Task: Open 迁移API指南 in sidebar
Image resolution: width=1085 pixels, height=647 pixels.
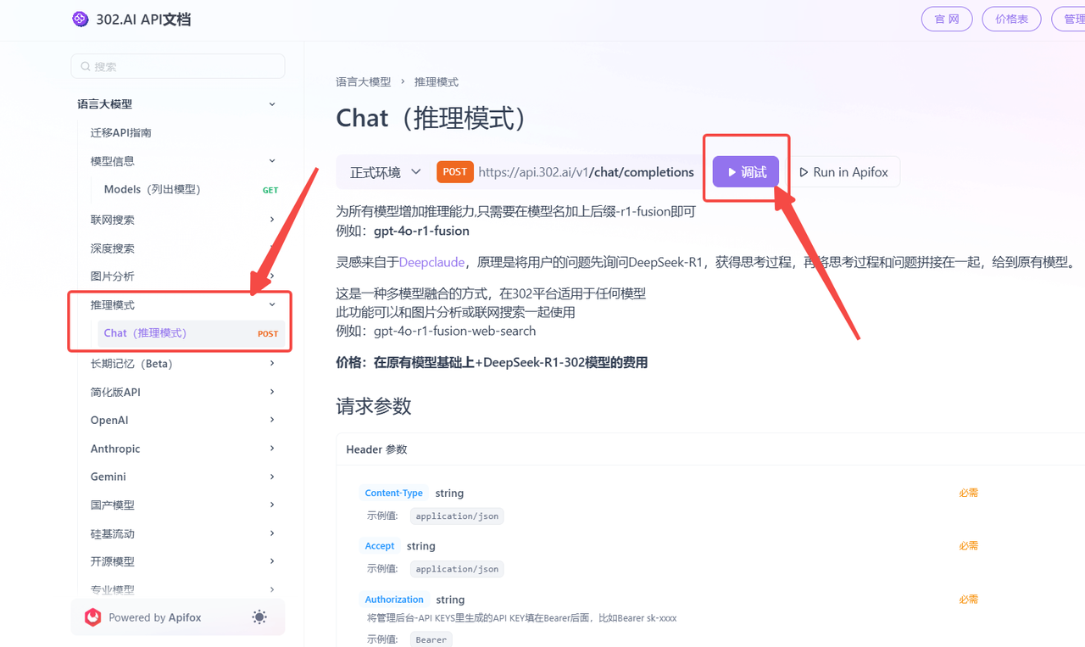Action: [121, 133]
